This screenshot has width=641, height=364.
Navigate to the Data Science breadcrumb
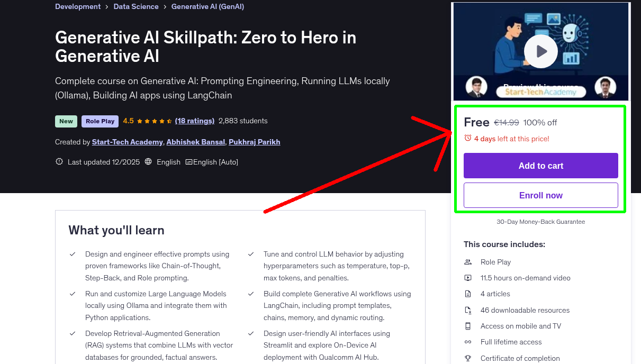[x=136, y=6]
